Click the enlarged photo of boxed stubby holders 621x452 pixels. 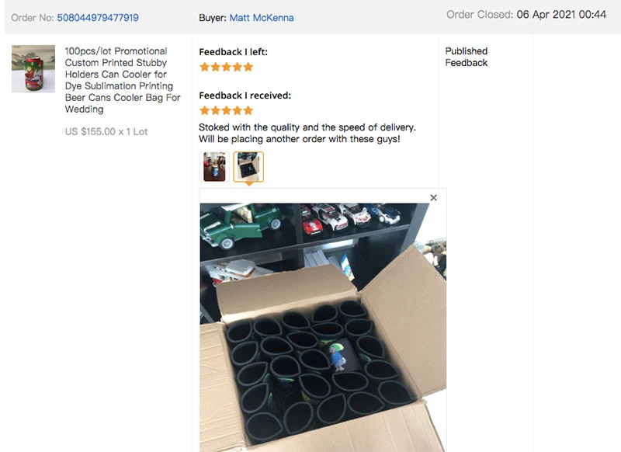pos(323,328)
